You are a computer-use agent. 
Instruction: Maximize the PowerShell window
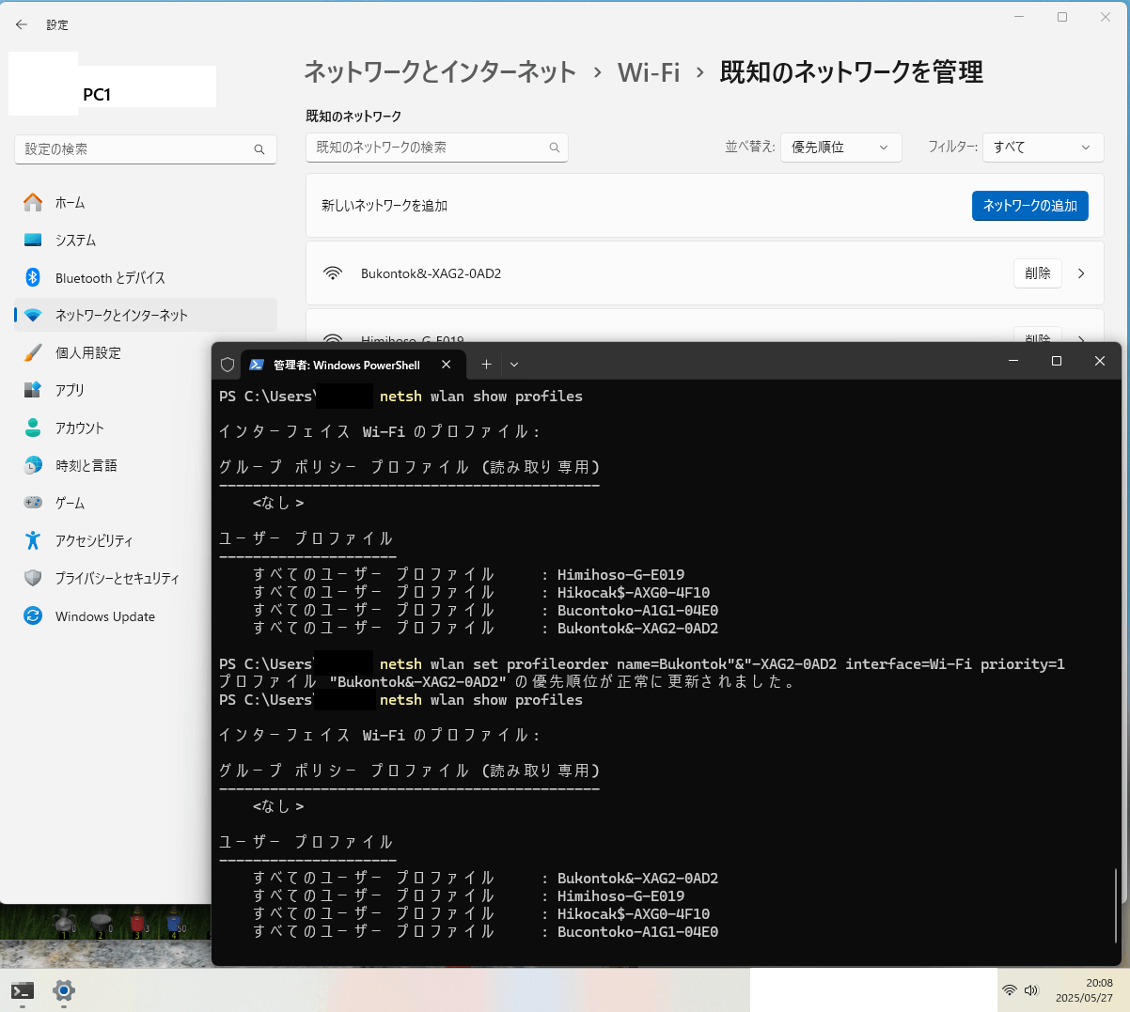pyautogui.click(x=1057, y=361)
